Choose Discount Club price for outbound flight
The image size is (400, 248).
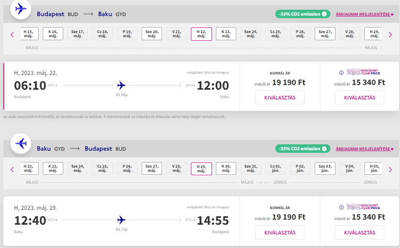(359, 98)
